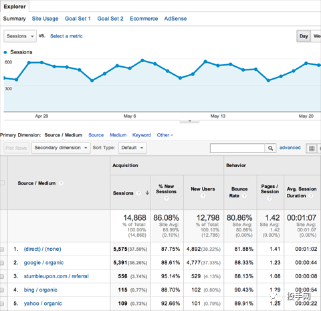Click the 00:00:08 duration cell
This screenshot has height=311, width=321.
(306, 276)
